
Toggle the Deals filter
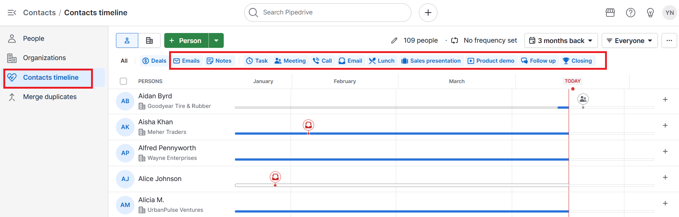pyautogui.click(x=155, y=61)
